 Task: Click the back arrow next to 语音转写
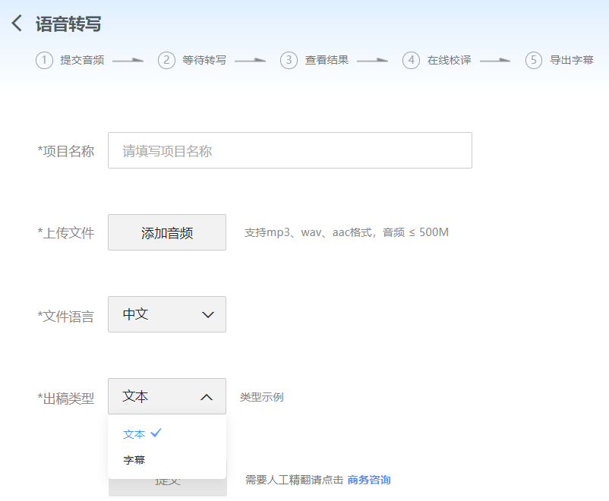[x=17, y=24]
